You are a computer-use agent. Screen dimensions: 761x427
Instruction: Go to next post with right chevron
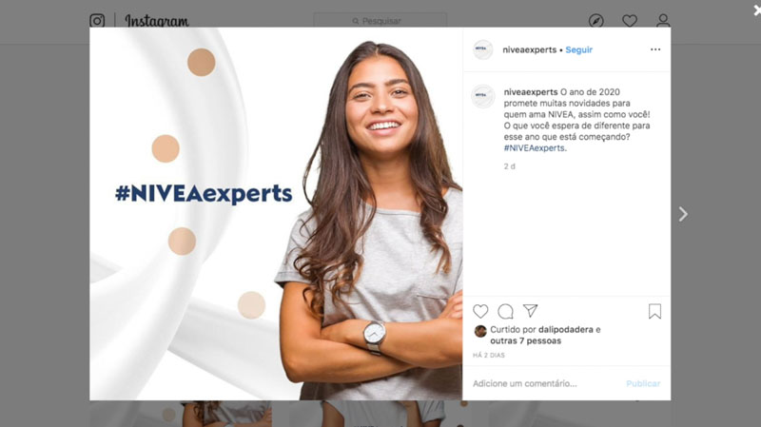[x=683, y=214]
